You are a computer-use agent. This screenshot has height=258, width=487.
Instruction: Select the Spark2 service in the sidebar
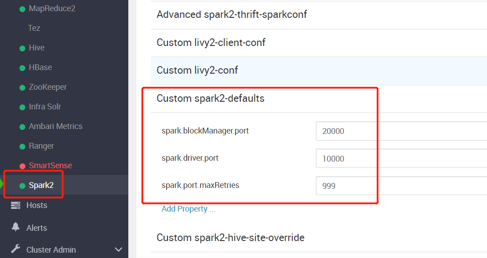(x=41, y=185)
